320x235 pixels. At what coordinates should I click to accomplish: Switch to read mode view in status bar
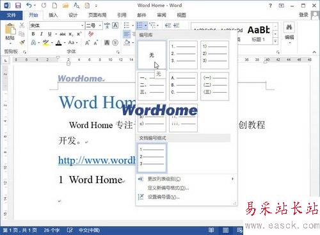coord(211,230)
